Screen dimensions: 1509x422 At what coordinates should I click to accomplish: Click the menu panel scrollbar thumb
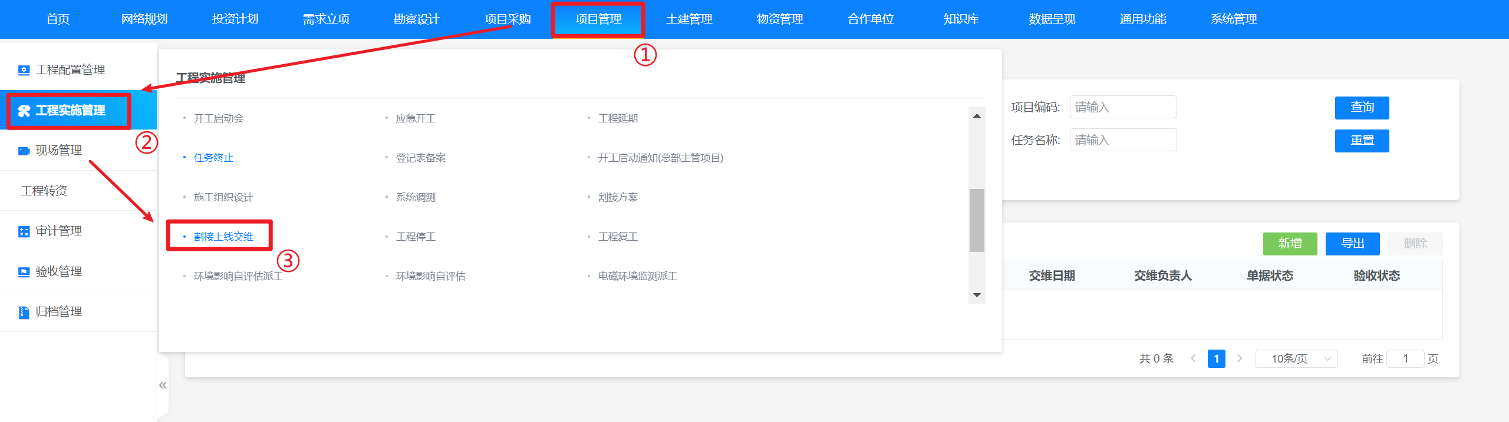[x=977, y=220]
